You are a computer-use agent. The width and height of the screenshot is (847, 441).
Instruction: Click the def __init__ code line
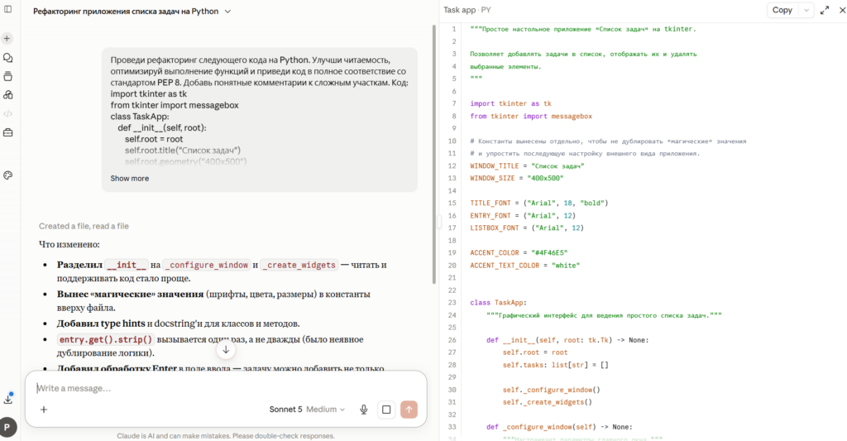click(567, 340)
